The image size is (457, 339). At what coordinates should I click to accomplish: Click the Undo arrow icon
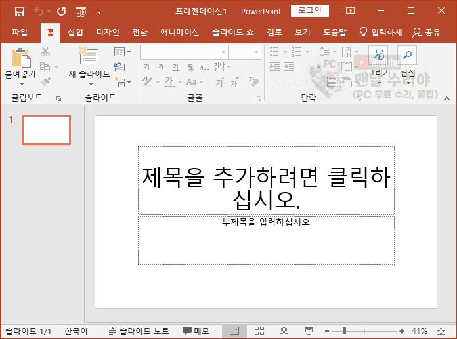[x=39, y=11]
